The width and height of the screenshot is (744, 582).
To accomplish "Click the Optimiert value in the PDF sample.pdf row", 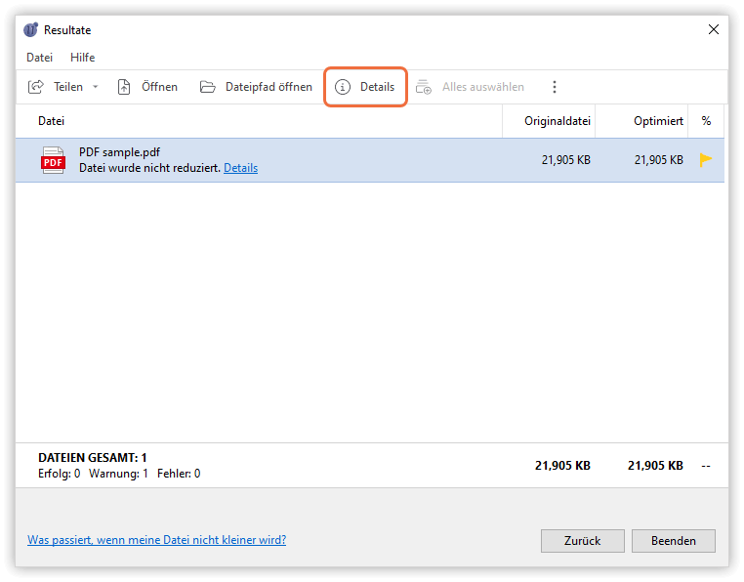I will point(659,160).
